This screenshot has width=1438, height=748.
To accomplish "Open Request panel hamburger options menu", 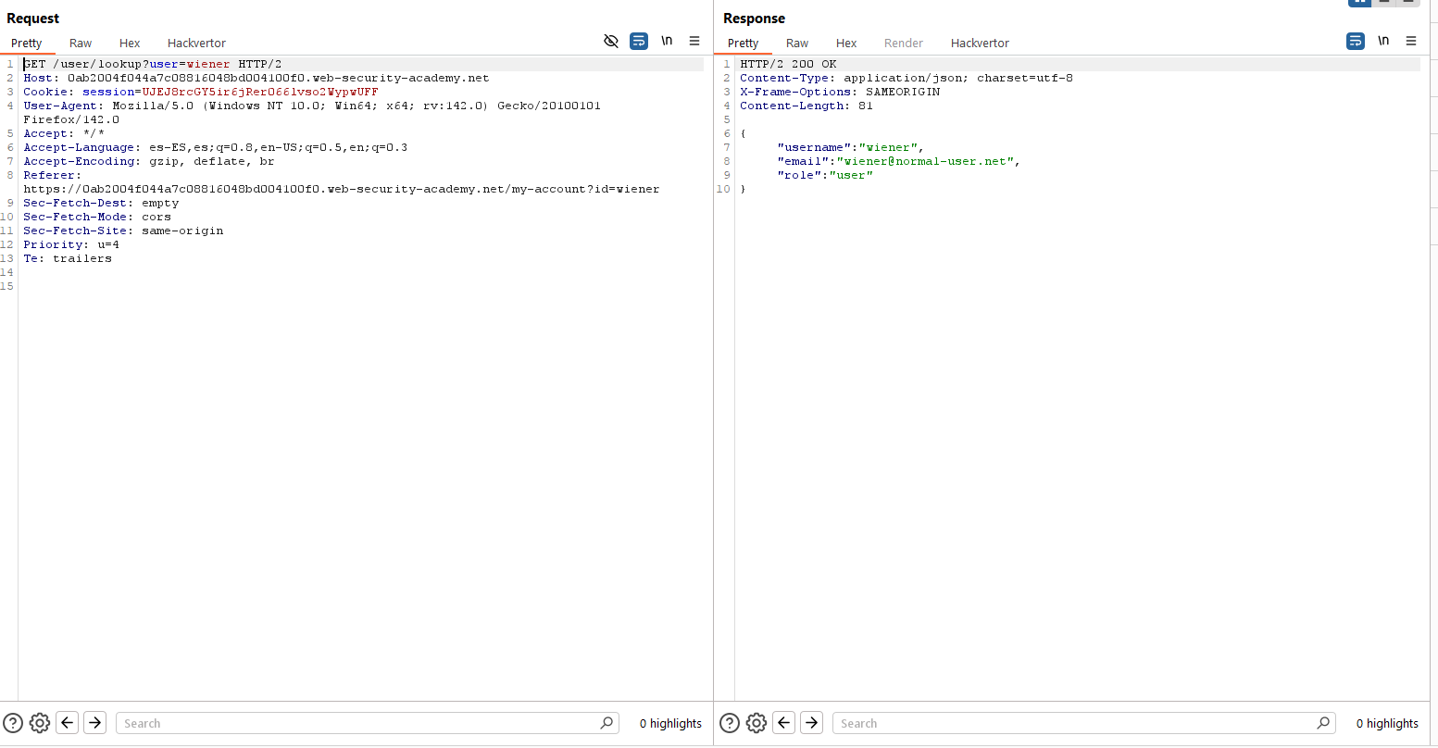I will click(x=694, y=41).
